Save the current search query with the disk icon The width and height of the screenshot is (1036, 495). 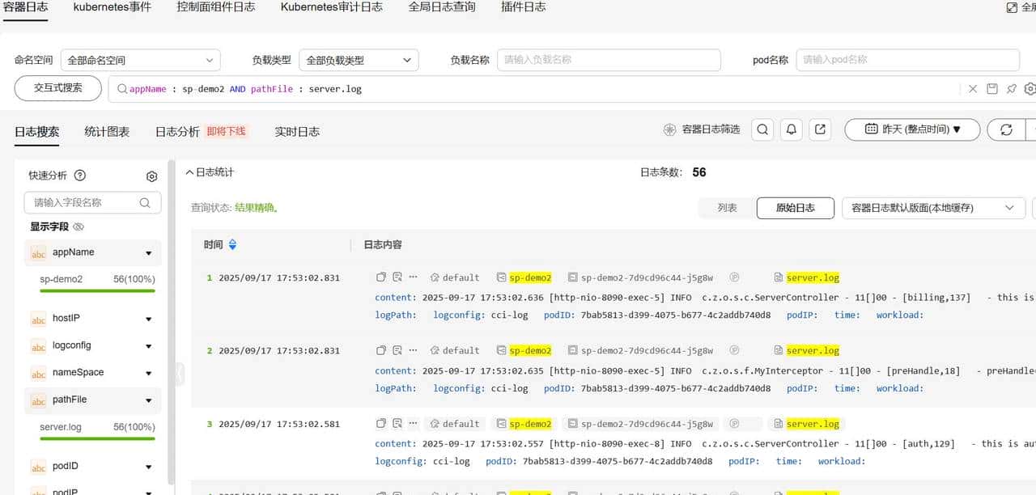click(x=992, y=89)
